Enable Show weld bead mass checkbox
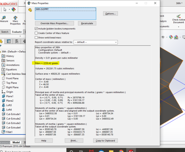The image size is (185, 152). pos(36,38)
